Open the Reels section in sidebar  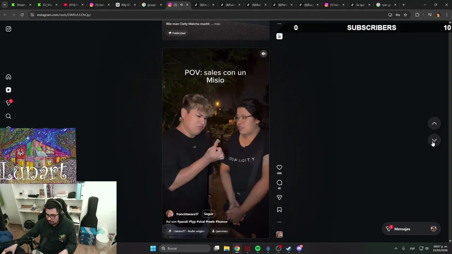(x=8, y=90)
